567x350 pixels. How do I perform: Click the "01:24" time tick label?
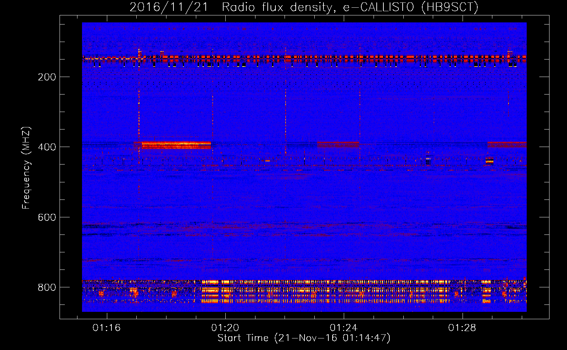[x=343, y=328]
